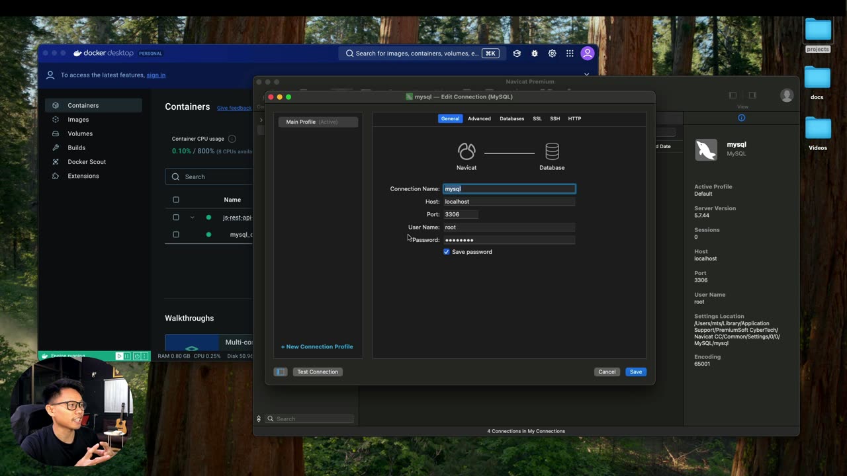Toggle the profile sidebar panel icon
Screen dimensions: 847x476
pyautogui.click(x=281, y=372)
